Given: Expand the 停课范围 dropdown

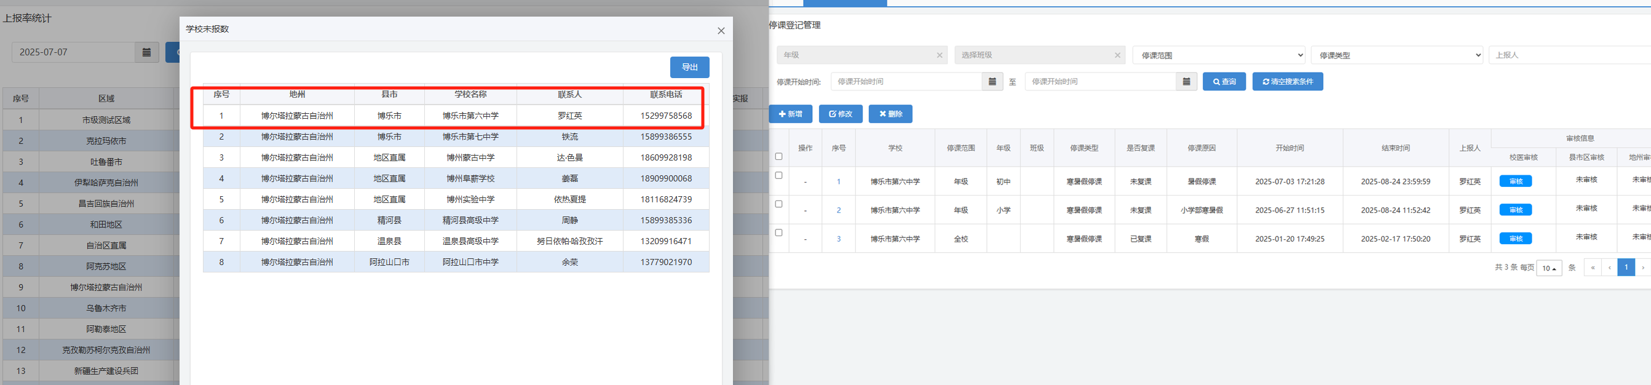Looking at the screenshot, I should (x=1218, y=56).
